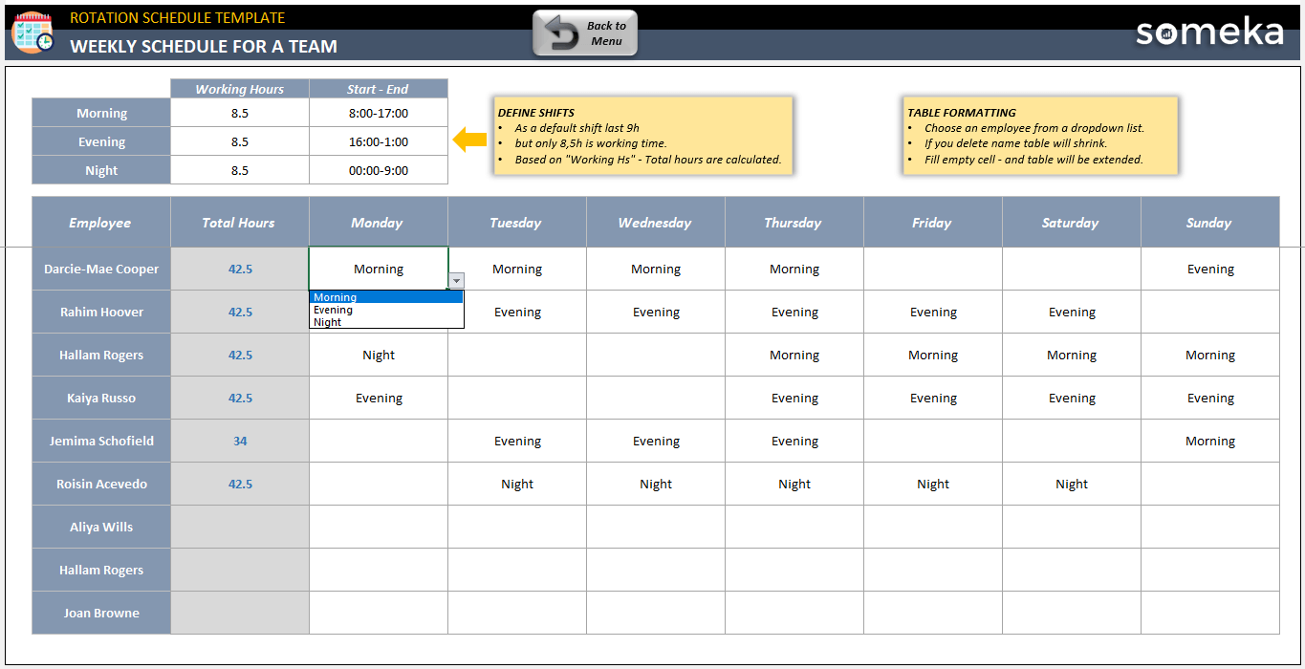This screenshot has width=1305, height=669.
Task: Click Darcie-Mae Cooper's total hours 42.5
Action: coord(240,269)
